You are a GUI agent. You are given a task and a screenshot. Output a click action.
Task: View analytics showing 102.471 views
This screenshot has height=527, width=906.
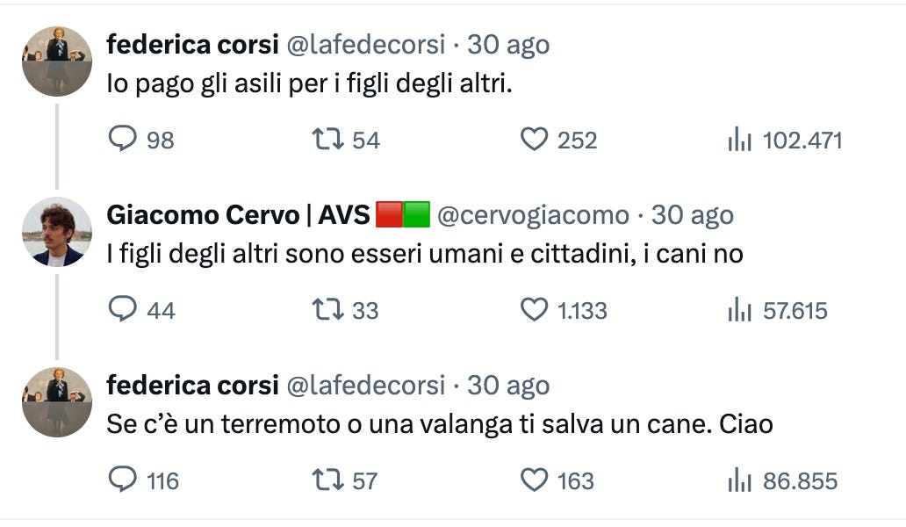tap(739, 140)
